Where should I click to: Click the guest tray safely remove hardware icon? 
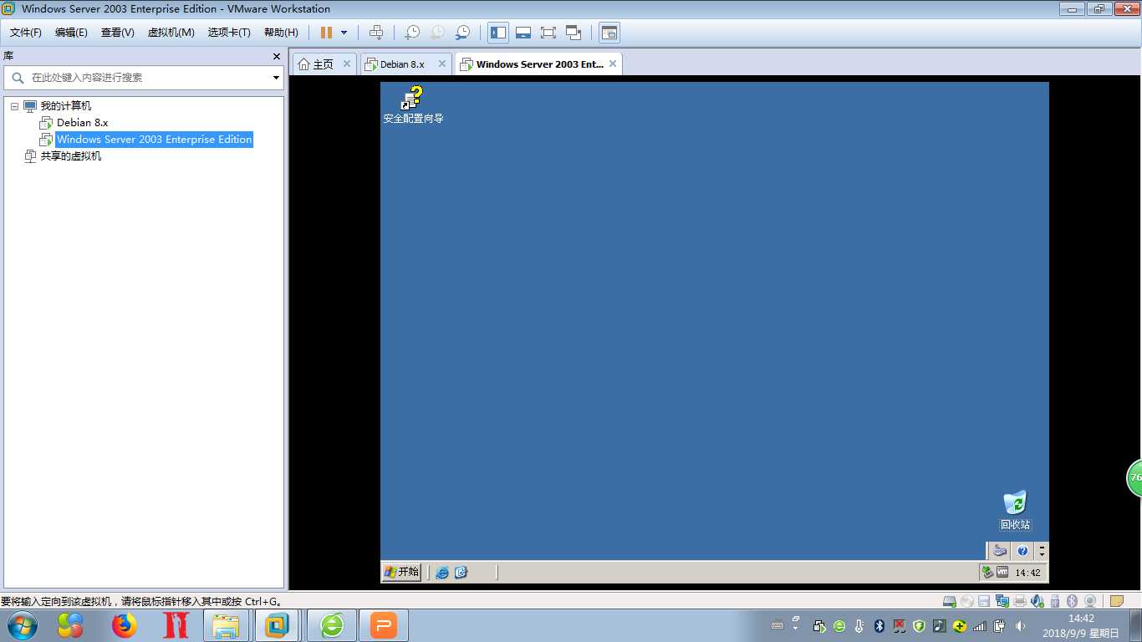[x=987, y=573]
